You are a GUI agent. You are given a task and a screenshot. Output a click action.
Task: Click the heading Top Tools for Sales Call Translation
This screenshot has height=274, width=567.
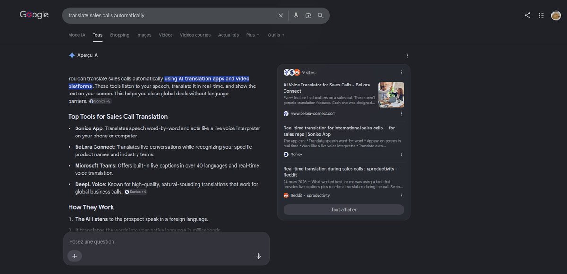click(x=118, y=117)
